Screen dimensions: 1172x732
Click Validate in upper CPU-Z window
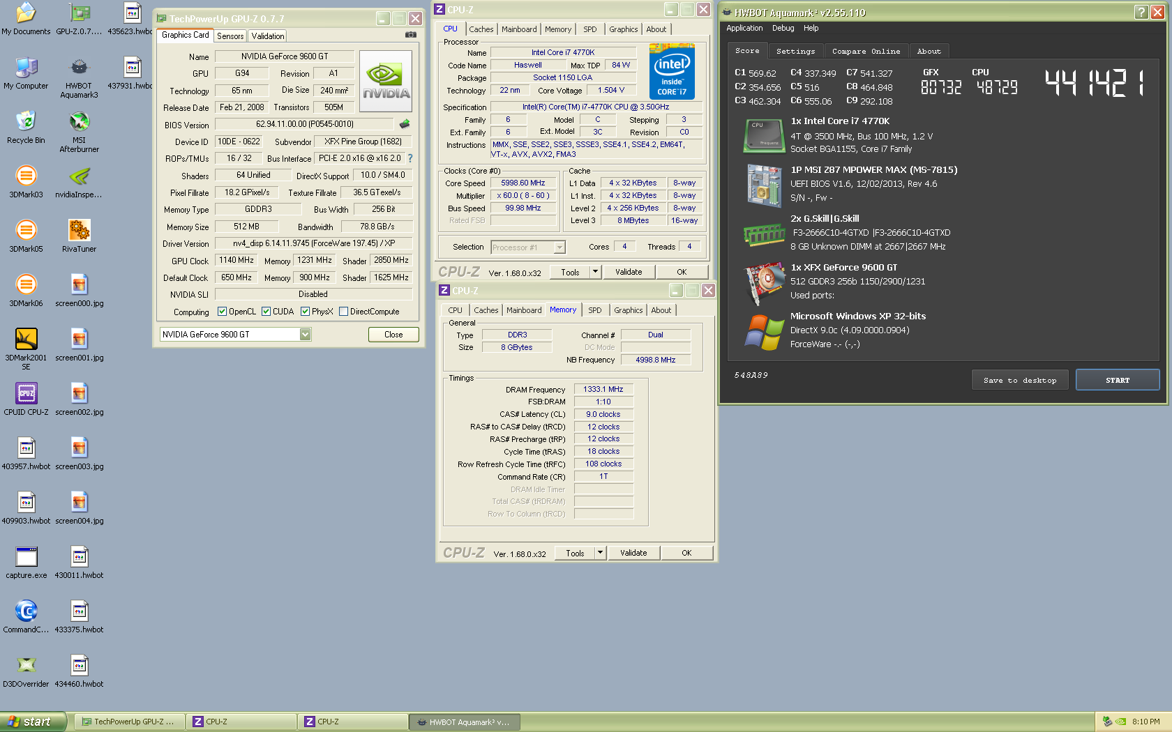[x=629, y=272]
